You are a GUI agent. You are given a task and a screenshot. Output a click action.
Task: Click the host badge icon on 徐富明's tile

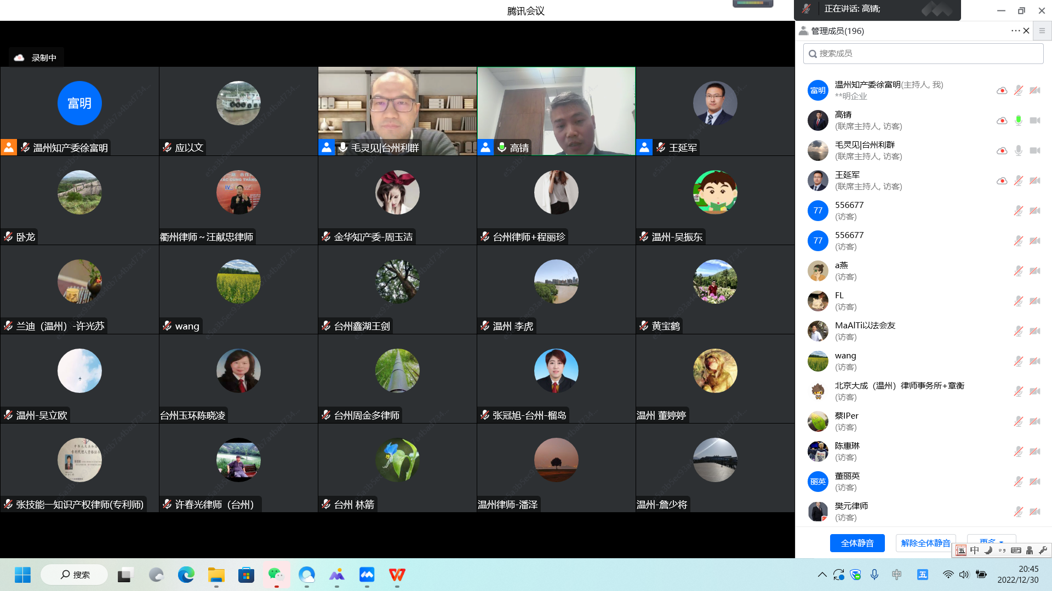pyautogui.click(x=9, y=147)
